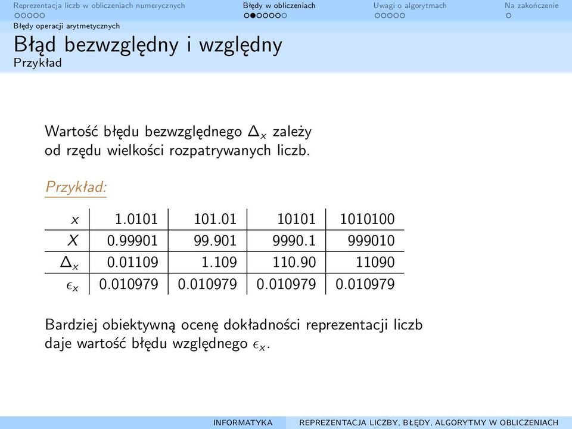Image resolution: width=572 pixels, height=429 pixels.
Task: Click the uppercase 'X' row header
Action: coord(73,241)
